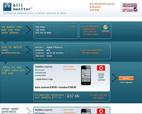Click the 'Vodafone anytime' title of the top contract
142x114 pixels.
[x=43, y=67]
